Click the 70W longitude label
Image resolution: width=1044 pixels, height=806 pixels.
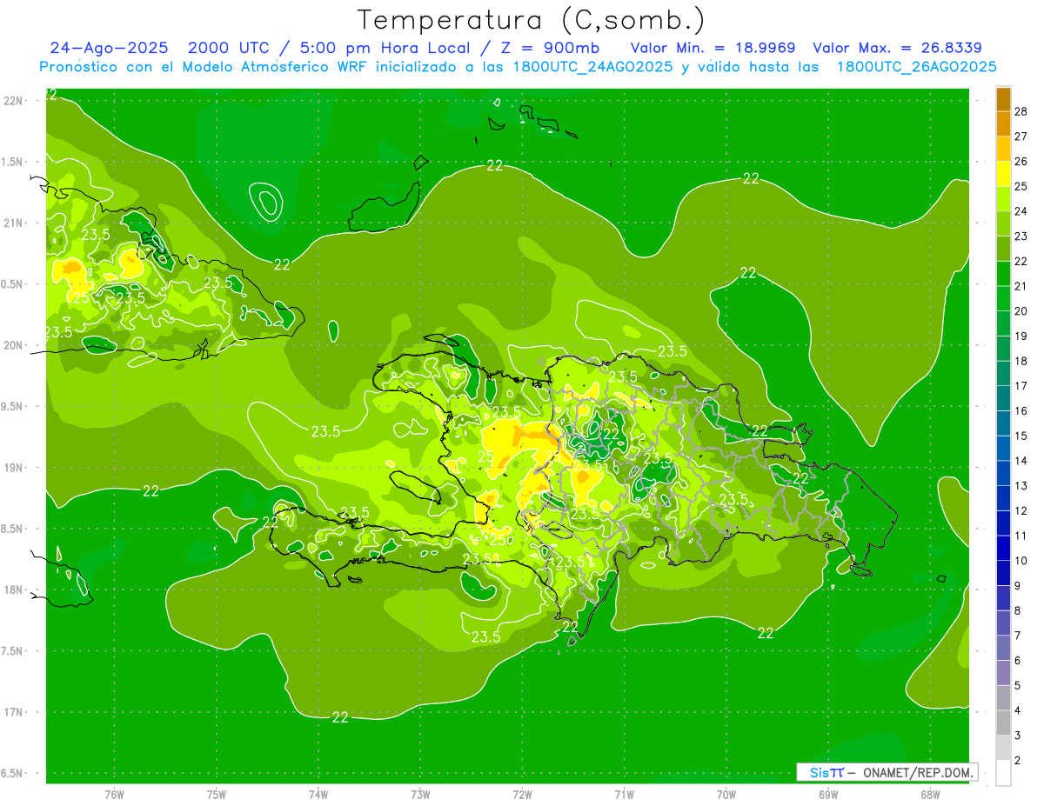click(x=726, y=794)
